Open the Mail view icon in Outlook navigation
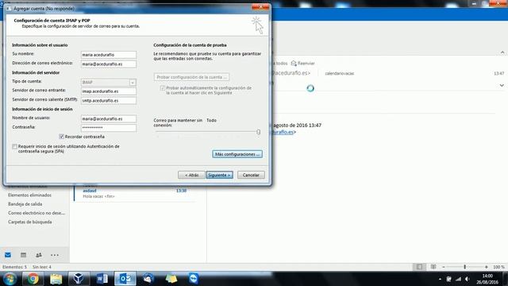This screenshot has height=286, width=508. click(8, 255)
